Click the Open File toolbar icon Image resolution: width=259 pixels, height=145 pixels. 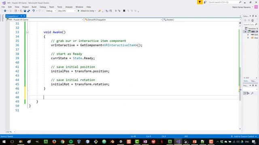click(21, 11)
